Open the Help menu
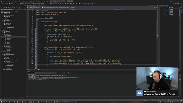 47,1
